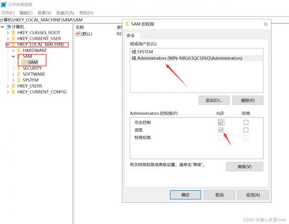Click the 添加(D)... button
Image resolution: width=289 pixels, height=224 pixels.
coord(214,100)
